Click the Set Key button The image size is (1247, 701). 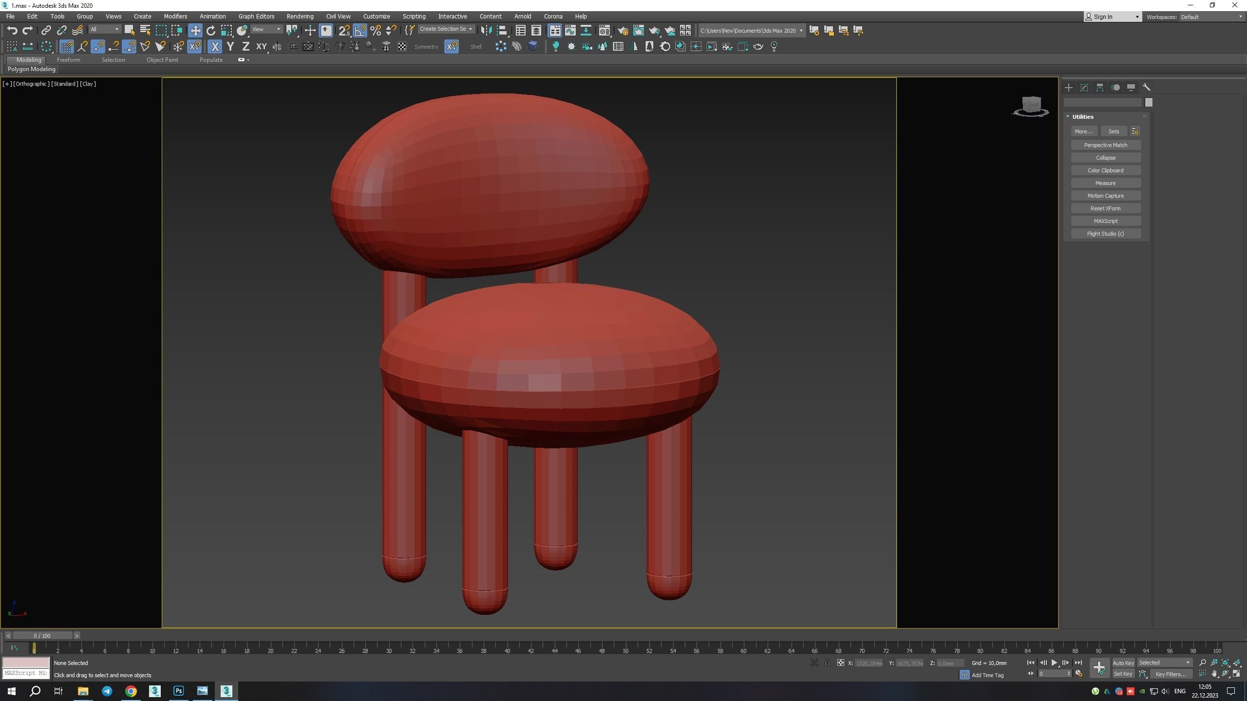[x=1123, y=674]
